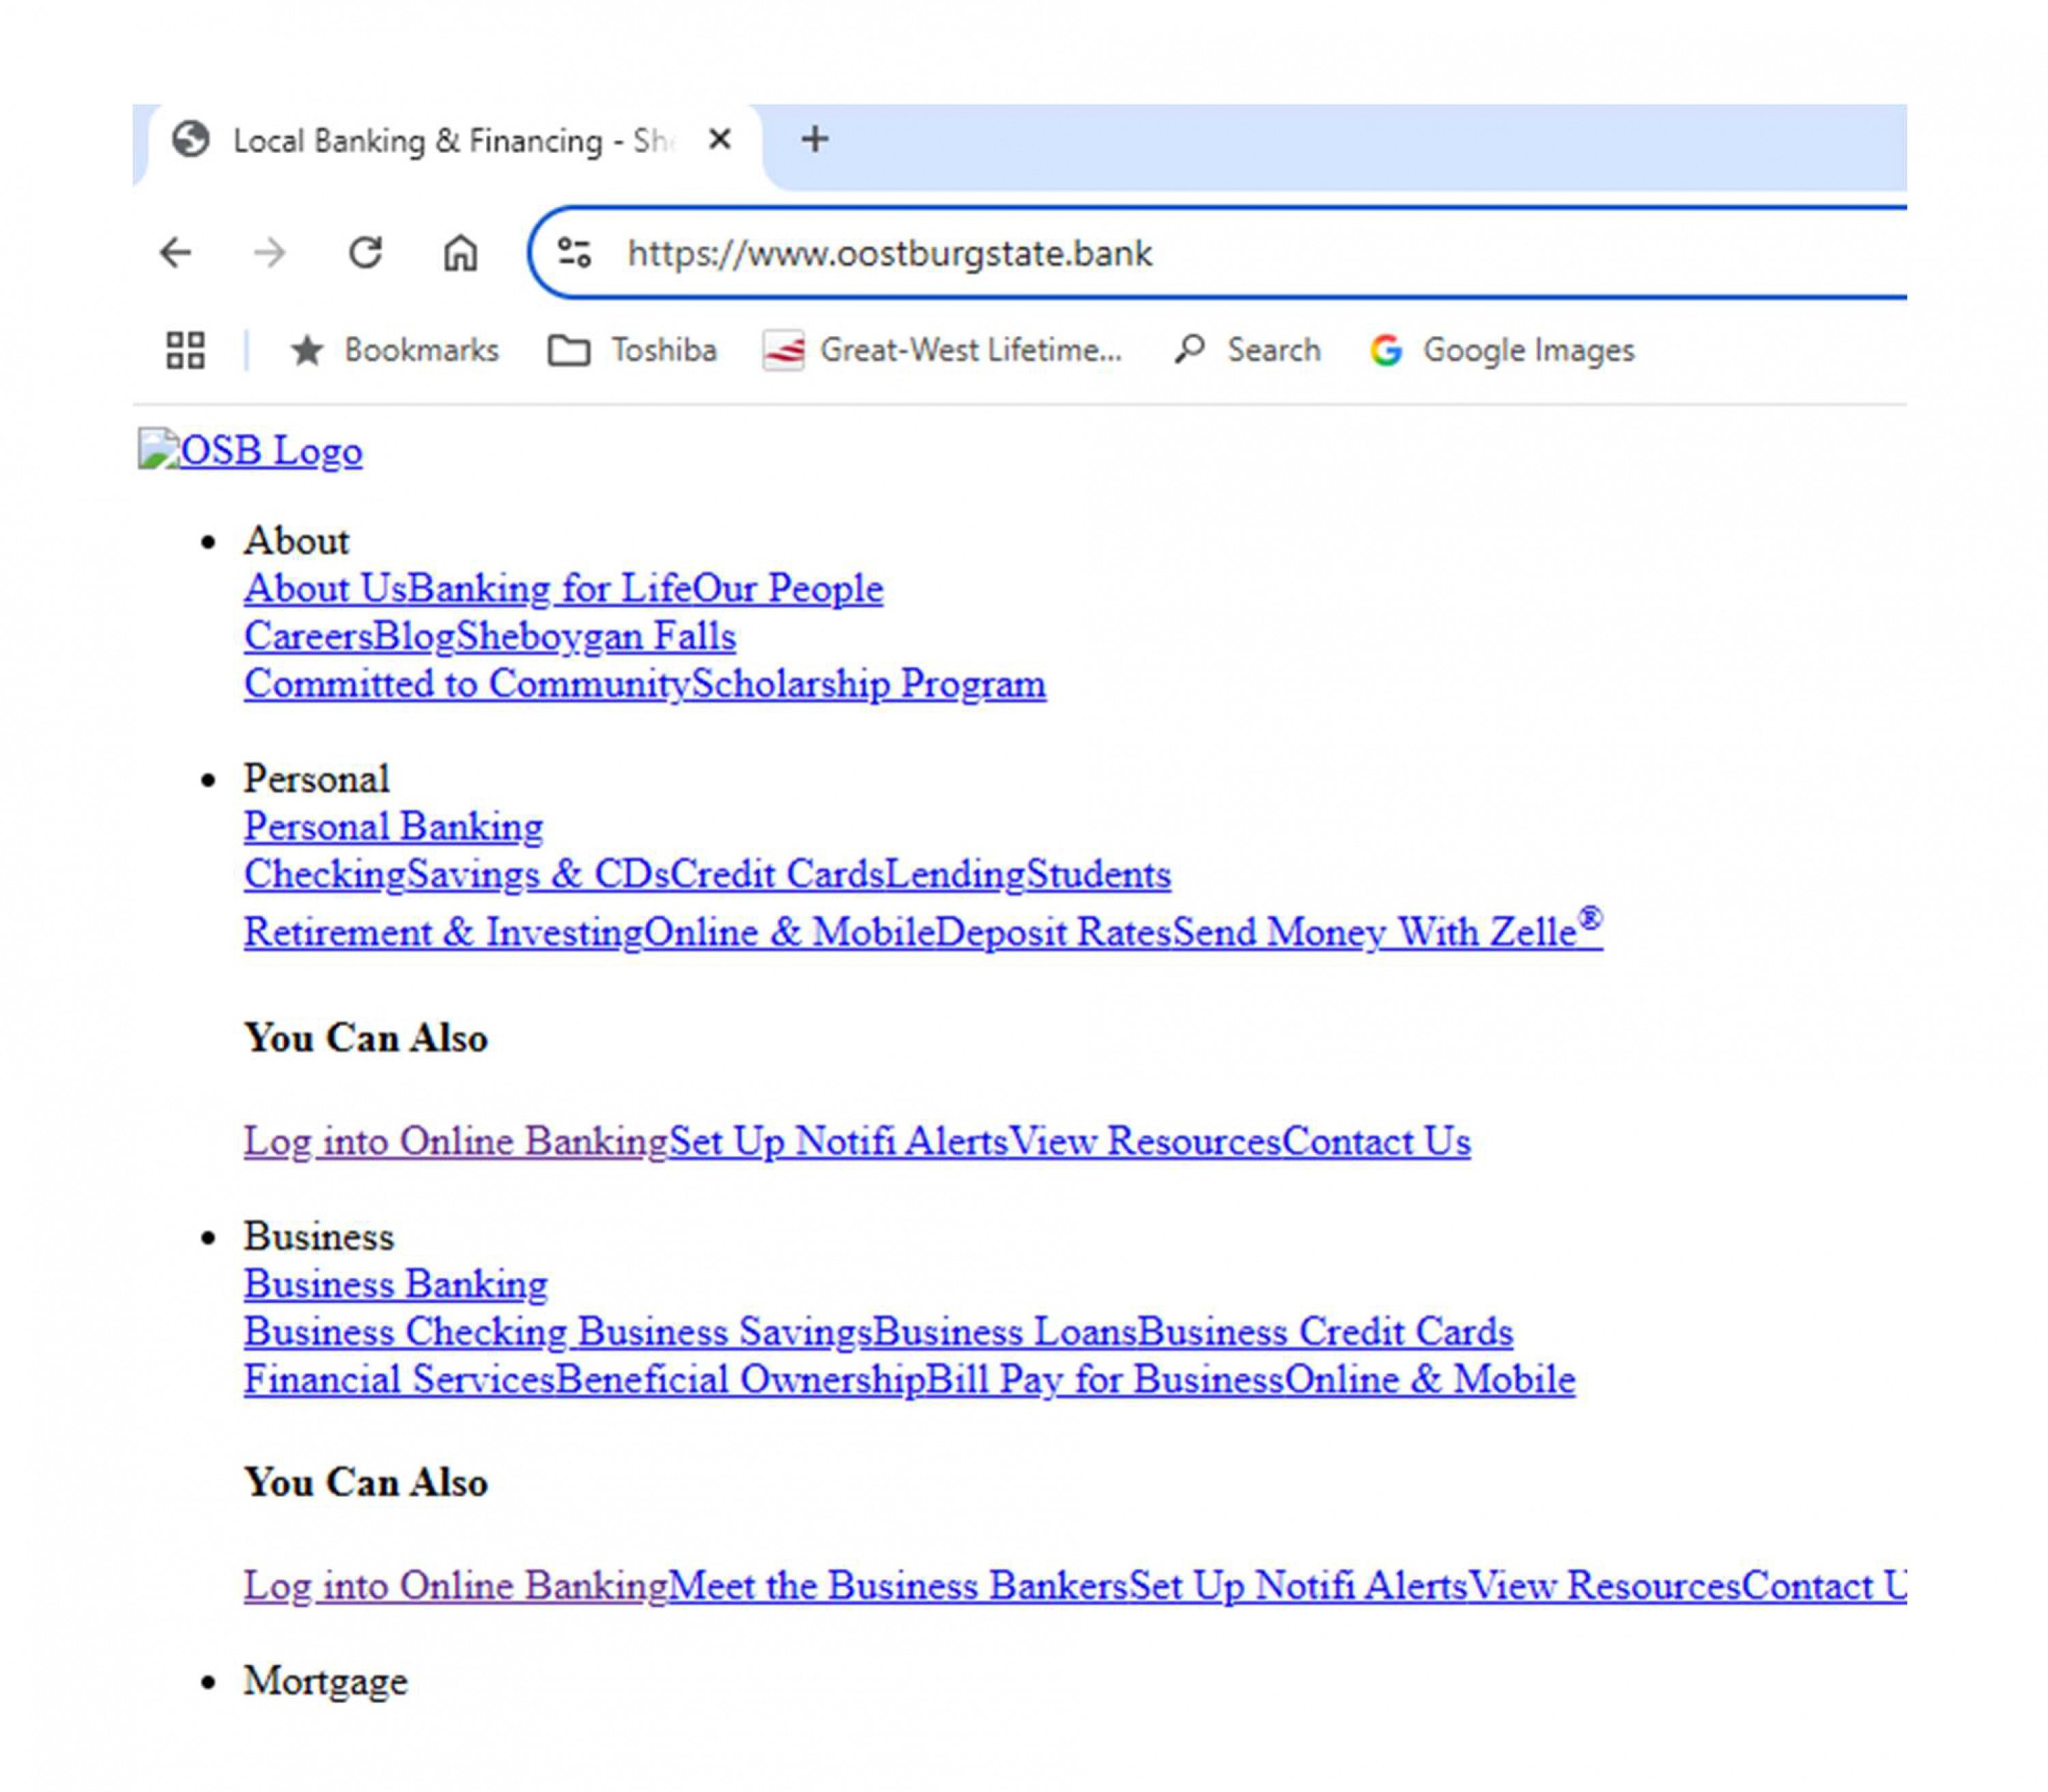Viewport: 2048px width, 1792px height.
Task: Open Bill Pay for Business link
Action: pos(1104,1380)
